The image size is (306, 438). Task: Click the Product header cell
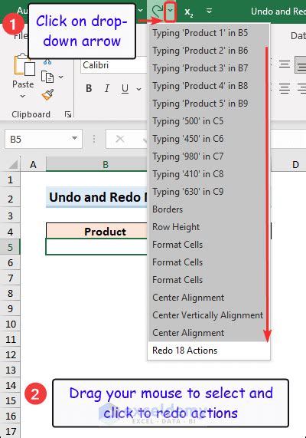tap(96, 231)
